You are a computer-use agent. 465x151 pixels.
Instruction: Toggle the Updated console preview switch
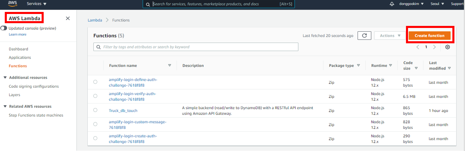click(x=4, y=28)
